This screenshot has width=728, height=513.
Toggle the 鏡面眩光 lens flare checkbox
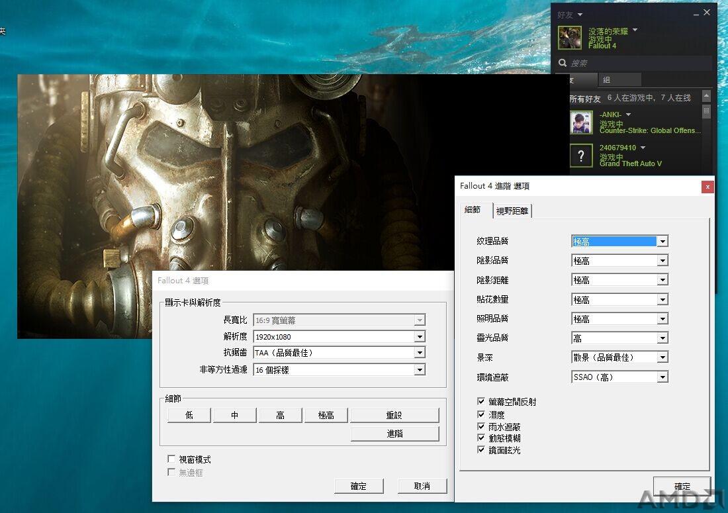(481, 450)
